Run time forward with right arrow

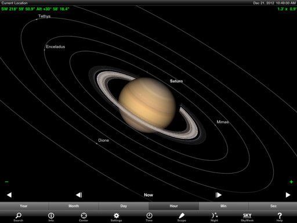click(288, 195)
